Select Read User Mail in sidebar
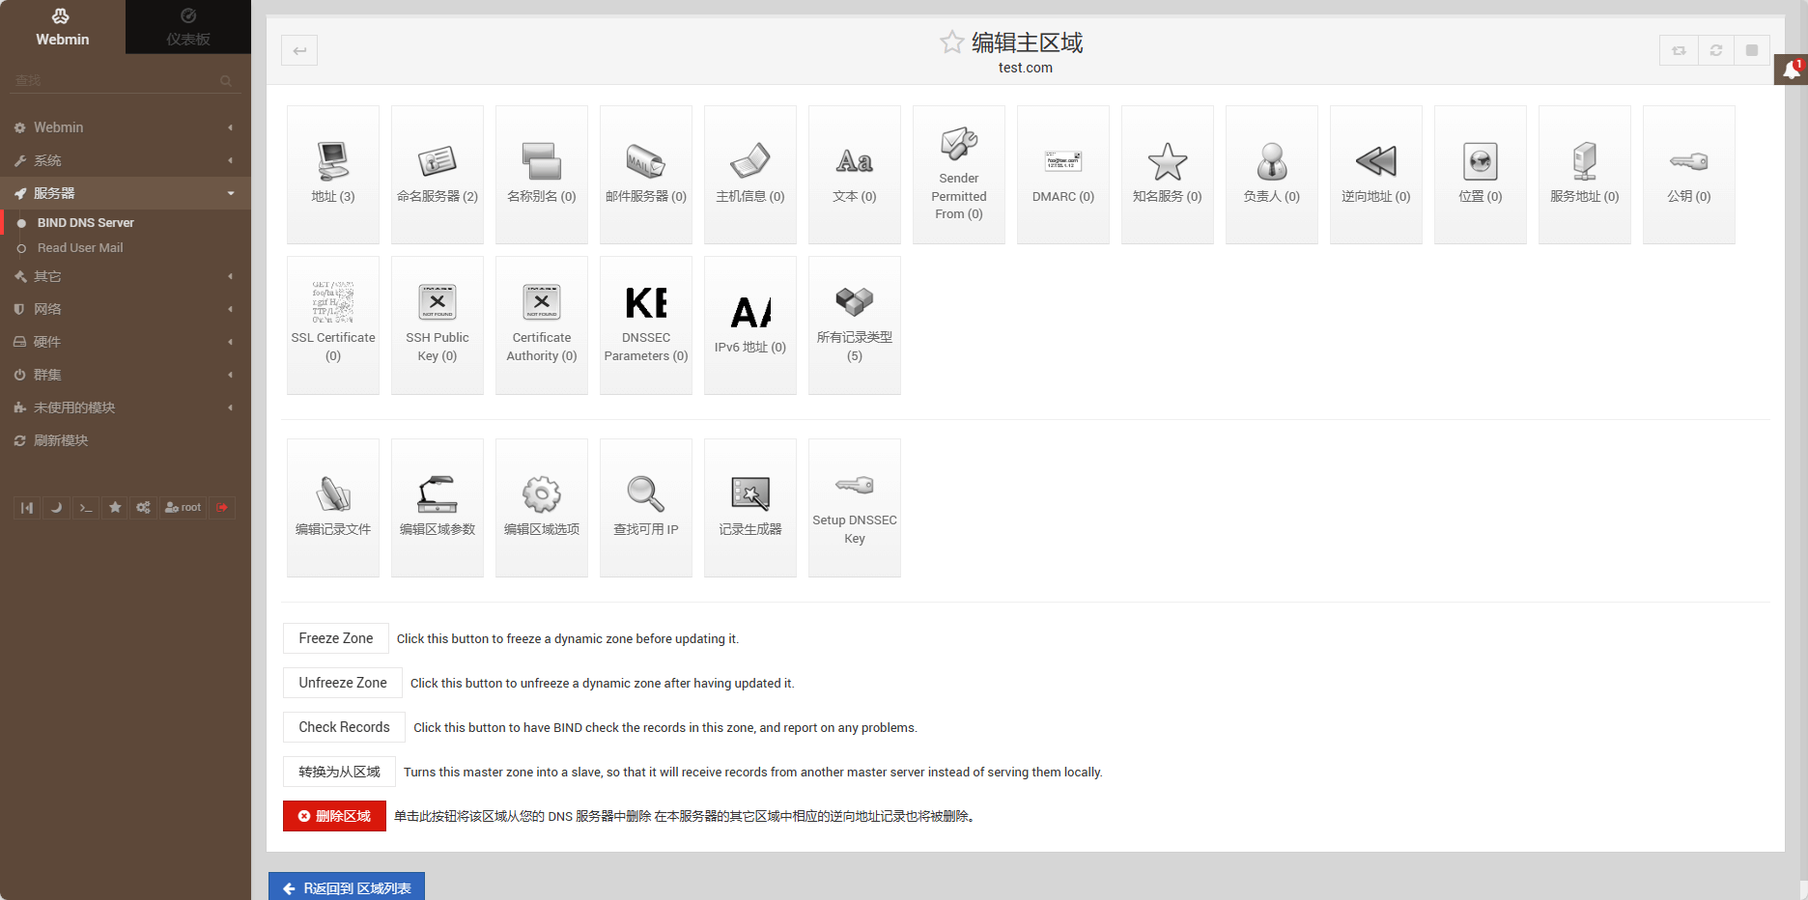Screen dimensions: 1808x900 [80, 248]
